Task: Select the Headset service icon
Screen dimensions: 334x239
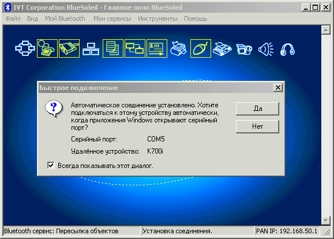Action: (288, 50)
